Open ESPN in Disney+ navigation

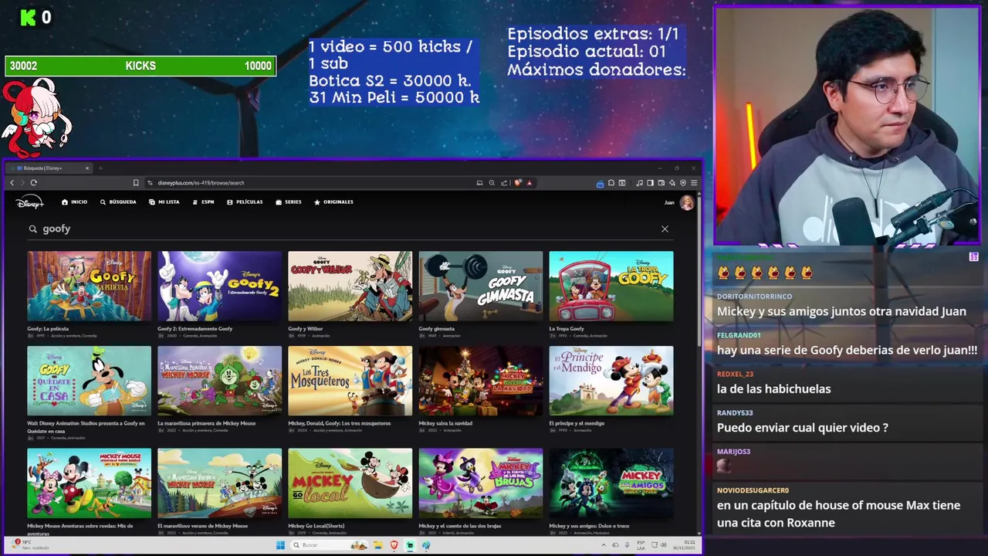click(203, 202)
